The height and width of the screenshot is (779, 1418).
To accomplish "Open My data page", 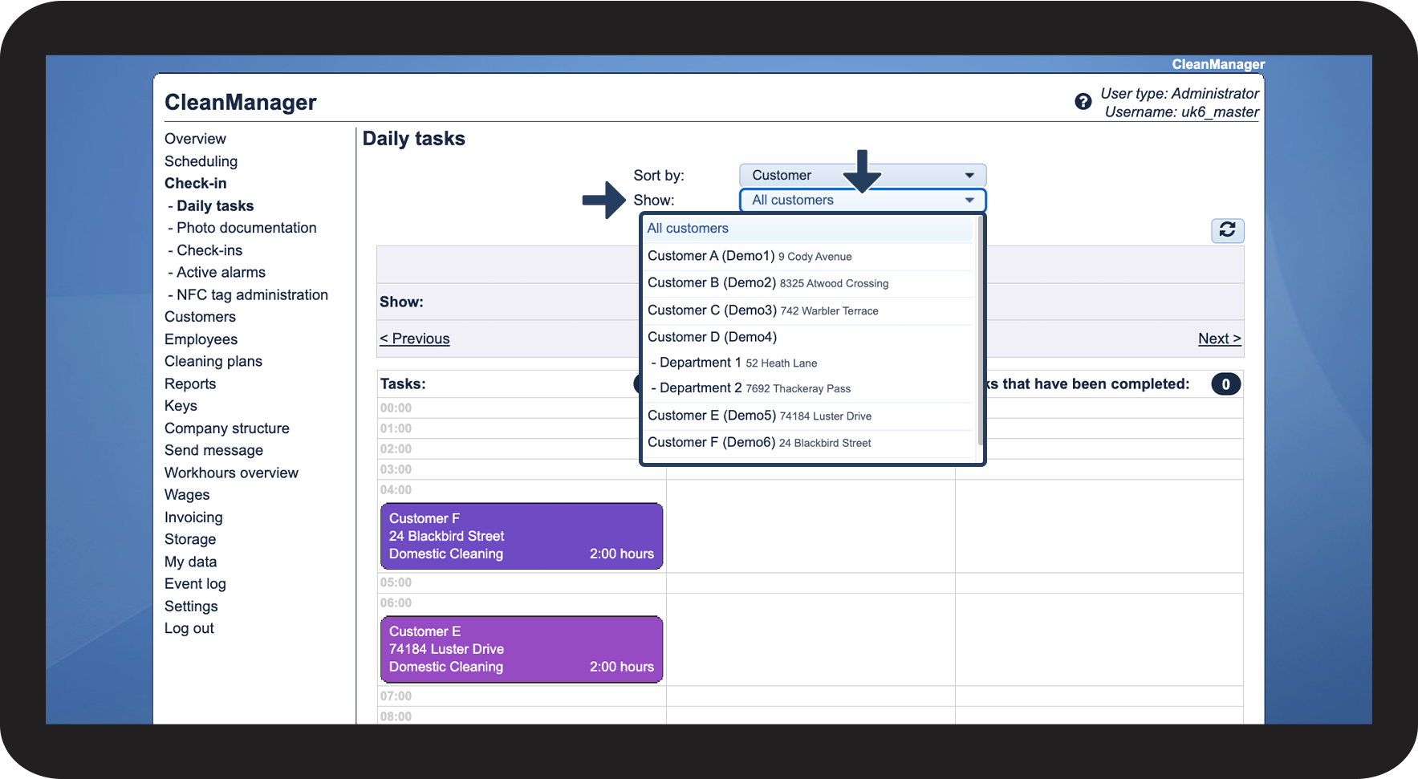I will tap(190, 562).
